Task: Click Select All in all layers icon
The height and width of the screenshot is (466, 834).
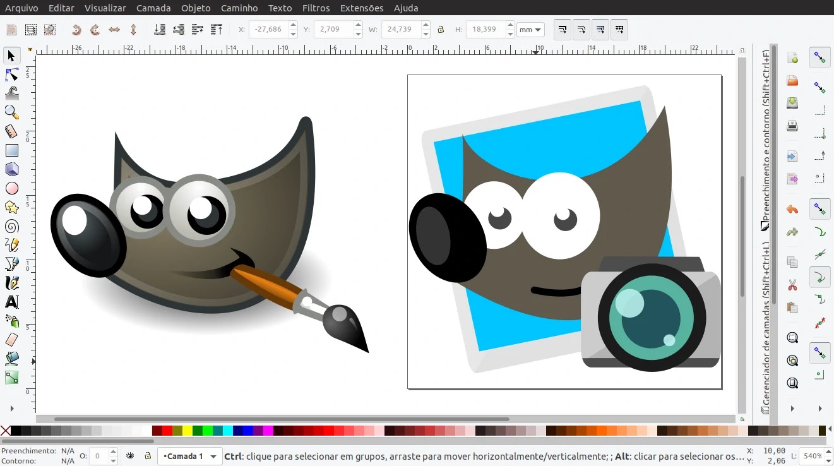Action: coord(30,30)
